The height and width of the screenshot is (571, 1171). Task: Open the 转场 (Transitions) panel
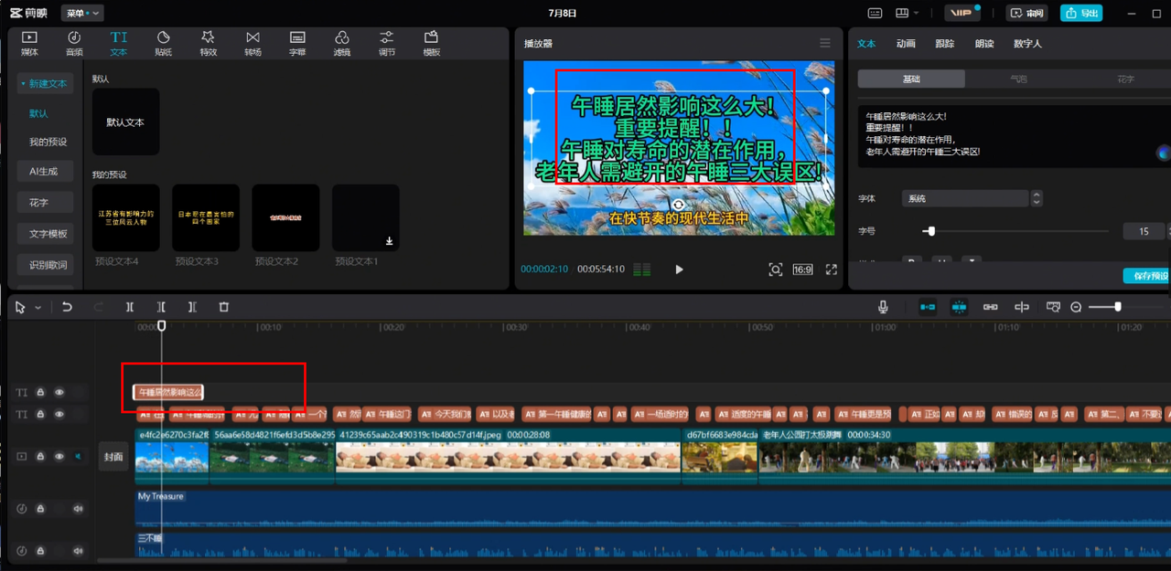tap(252, 43)
